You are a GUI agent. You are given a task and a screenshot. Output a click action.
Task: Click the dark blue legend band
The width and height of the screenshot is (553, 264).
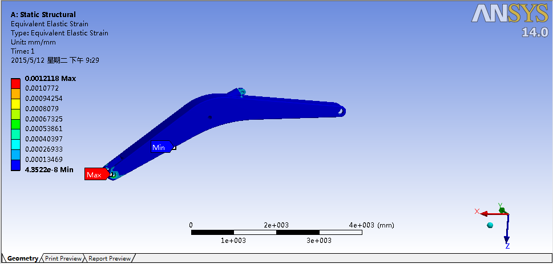tap(15, 165)
